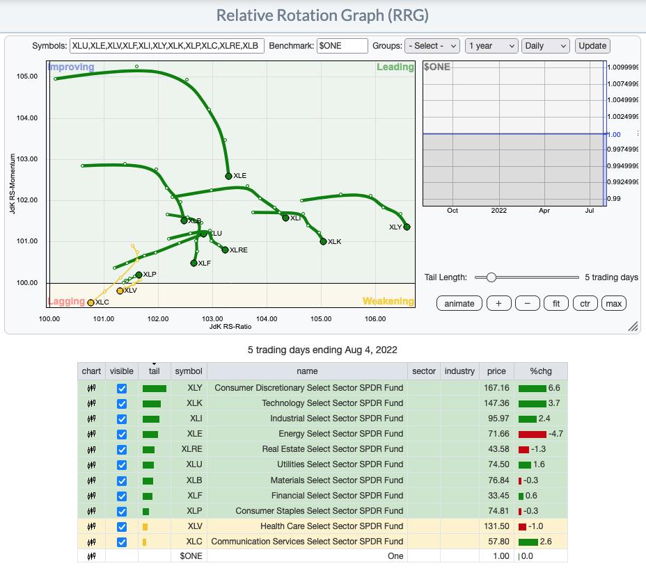The width and height of the screenshot is (646, 568).
Task: Open chart icon for XLRE row
Action: coord(91,449)
